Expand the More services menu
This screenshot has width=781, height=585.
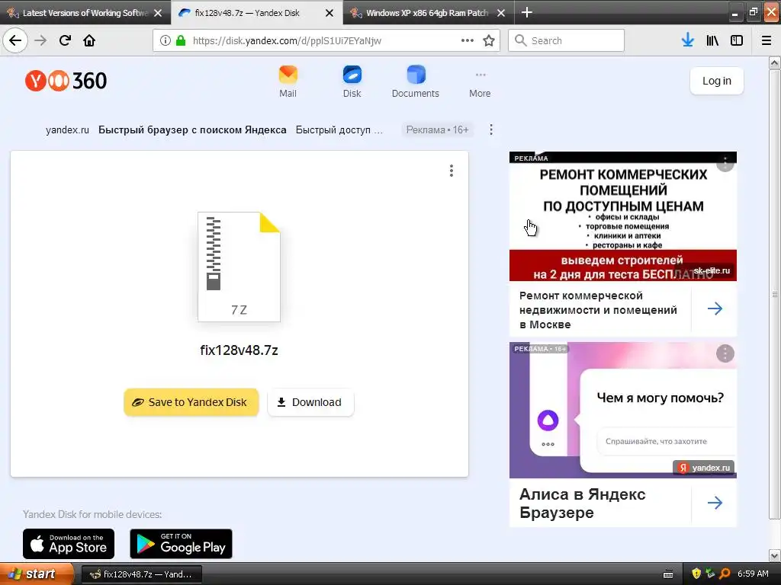pyautogui.click(x=480, y=84)
